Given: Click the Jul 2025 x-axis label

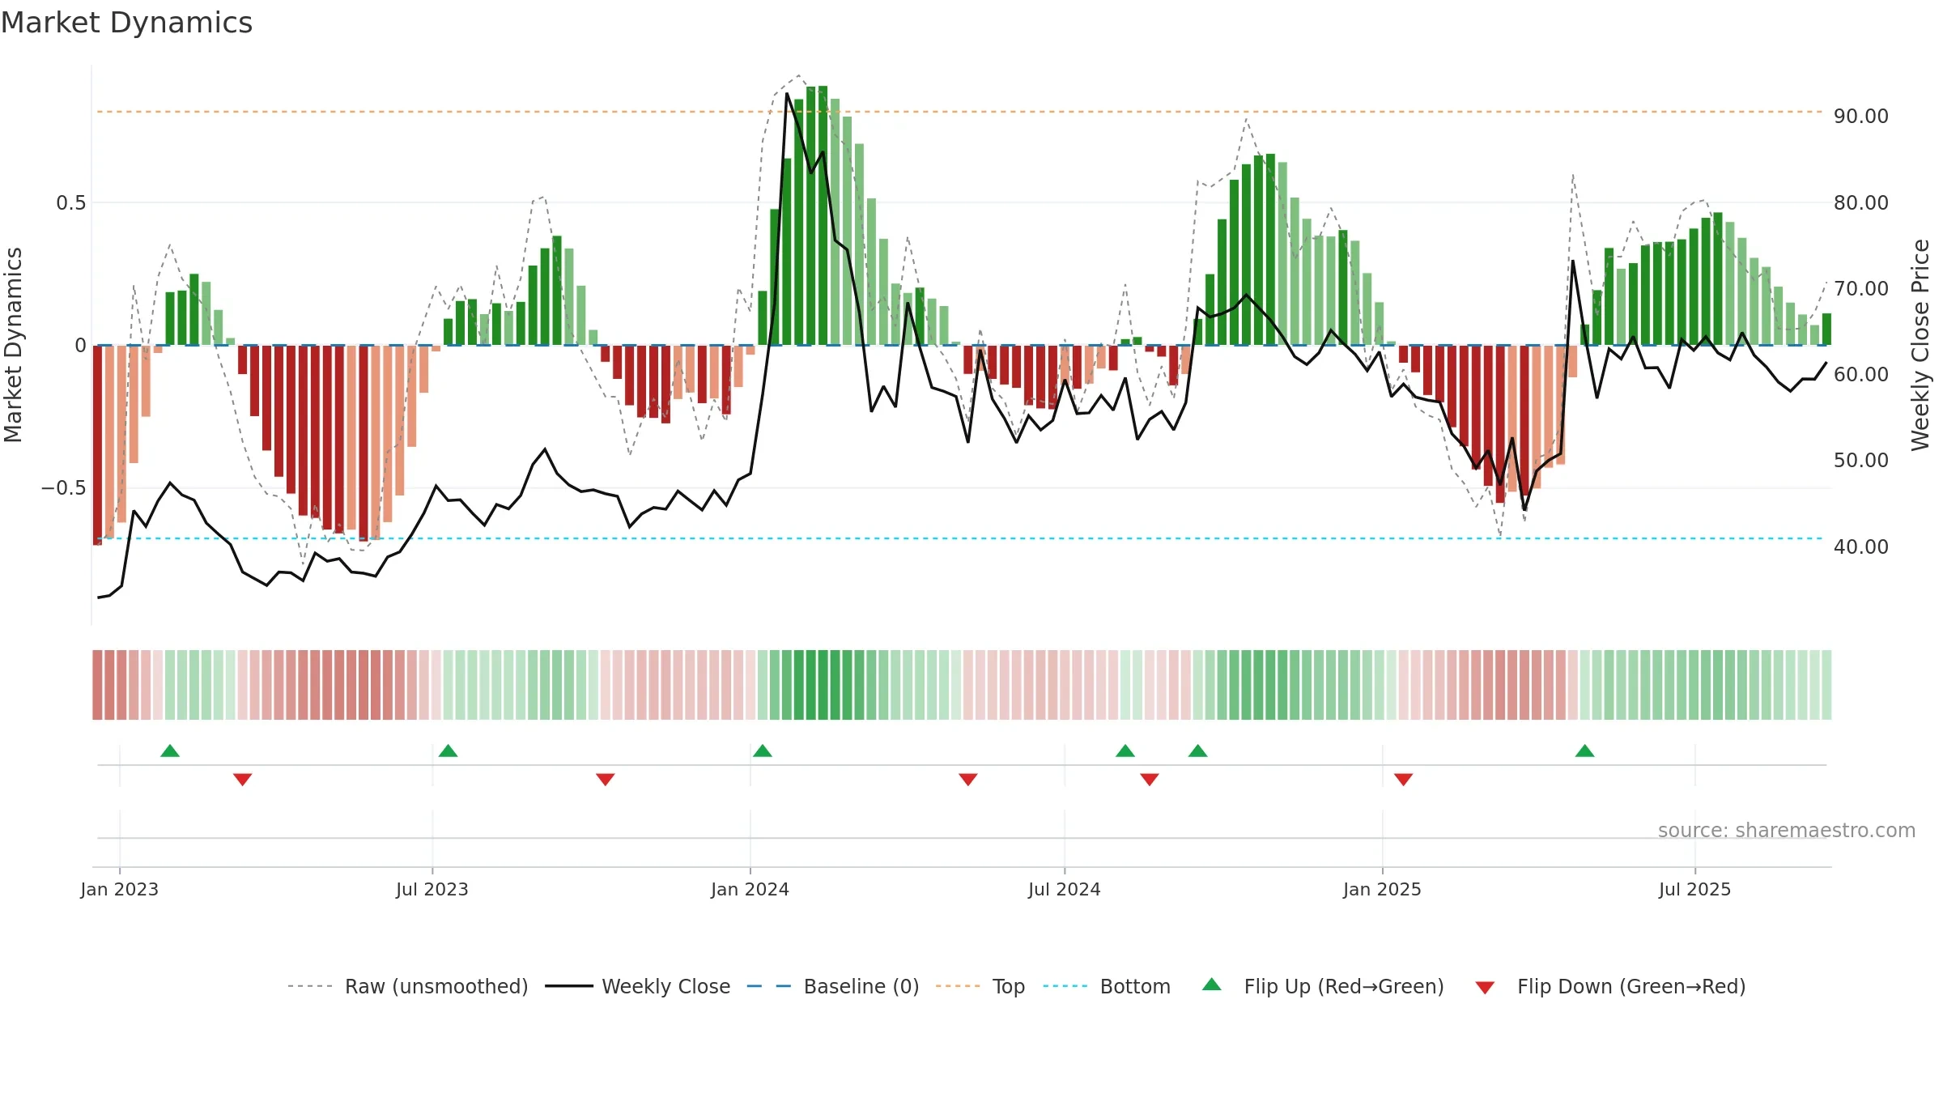Looking at the screenshot, I should click(x=1695, y=889).
